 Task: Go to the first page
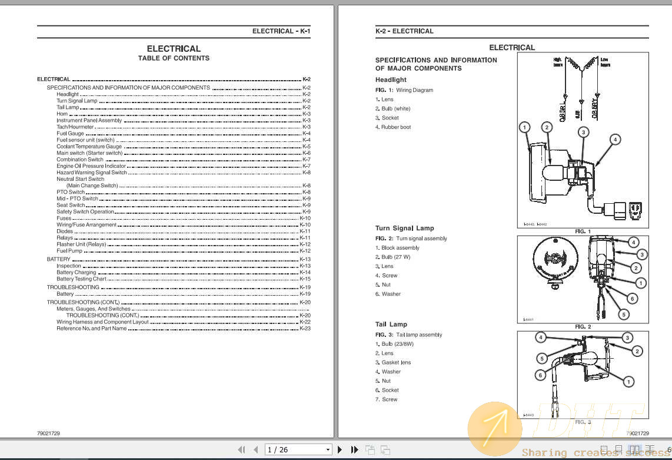click(x=241, y=450)
